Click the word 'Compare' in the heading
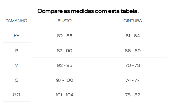Screen dimensions: 169x111 click(49, 11)
